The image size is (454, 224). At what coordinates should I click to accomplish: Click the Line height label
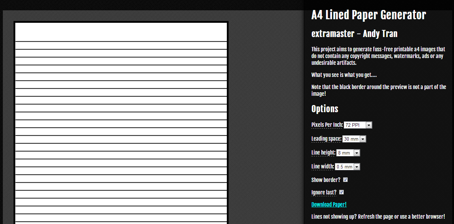tap(323, 152)
